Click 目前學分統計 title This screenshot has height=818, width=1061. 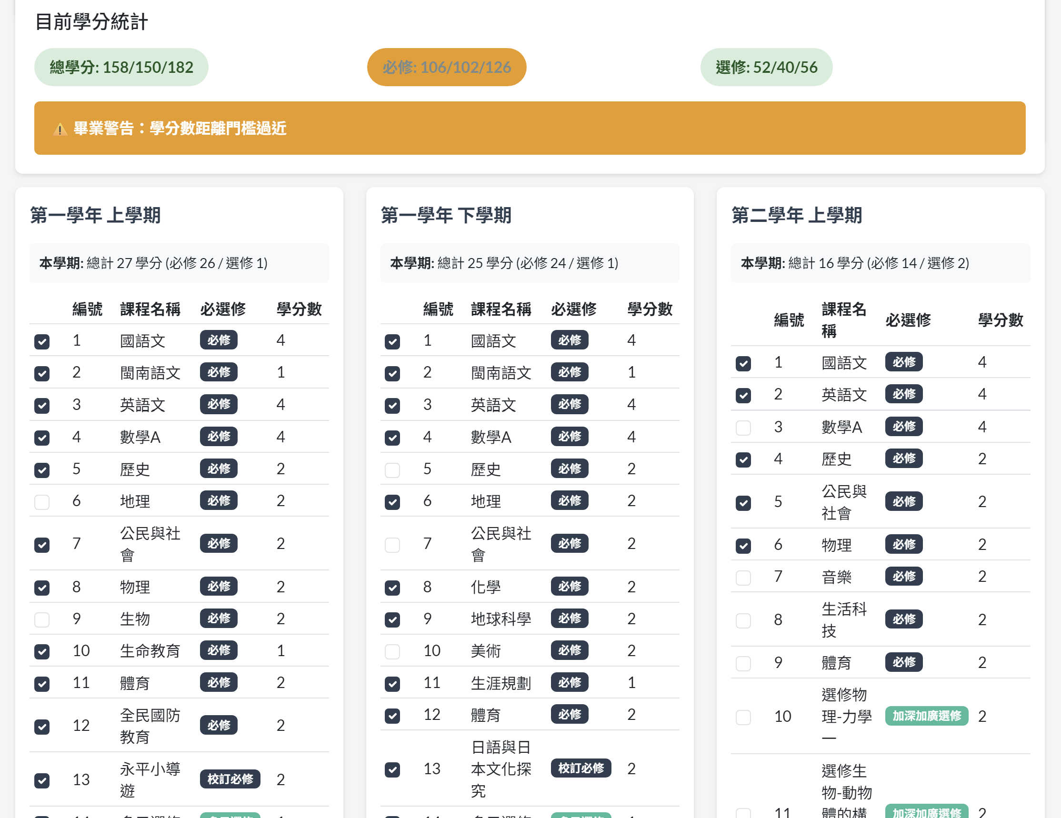click(x=92, y=22)
